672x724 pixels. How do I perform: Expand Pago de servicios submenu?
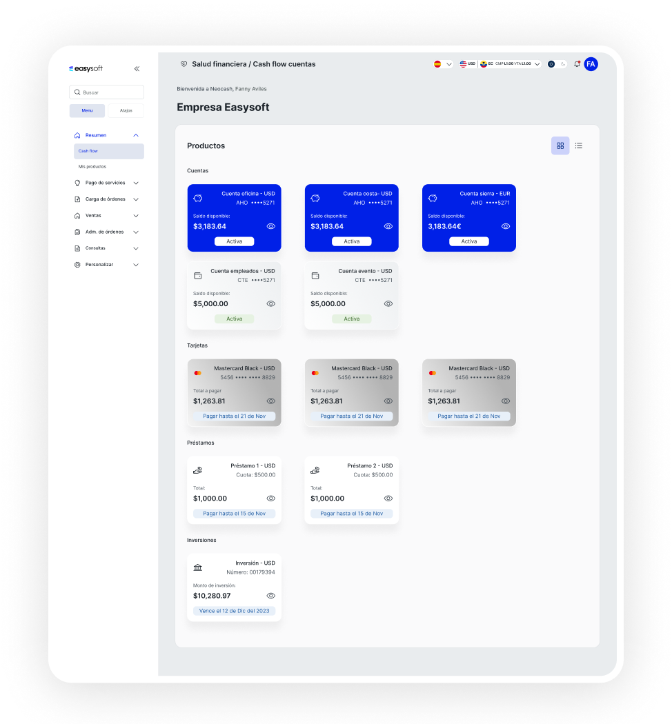(x=136, y=183)
